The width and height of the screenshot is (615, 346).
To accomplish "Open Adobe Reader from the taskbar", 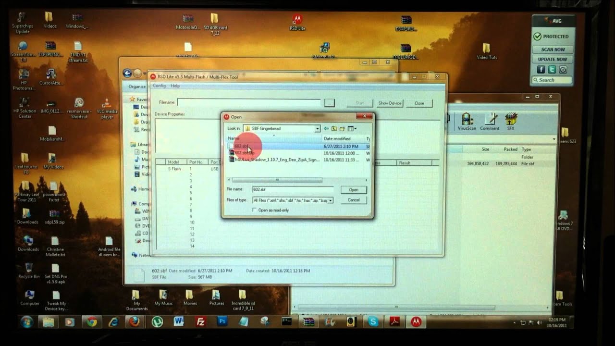I will 395,321.
